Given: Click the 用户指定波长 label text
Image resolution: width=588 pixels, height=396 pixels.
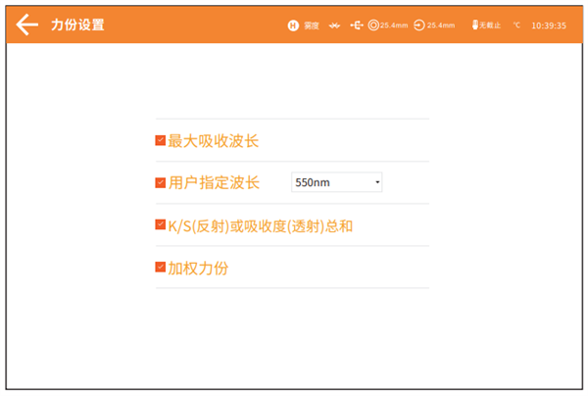Looking at the screenshot, I should tap(213, 182).
